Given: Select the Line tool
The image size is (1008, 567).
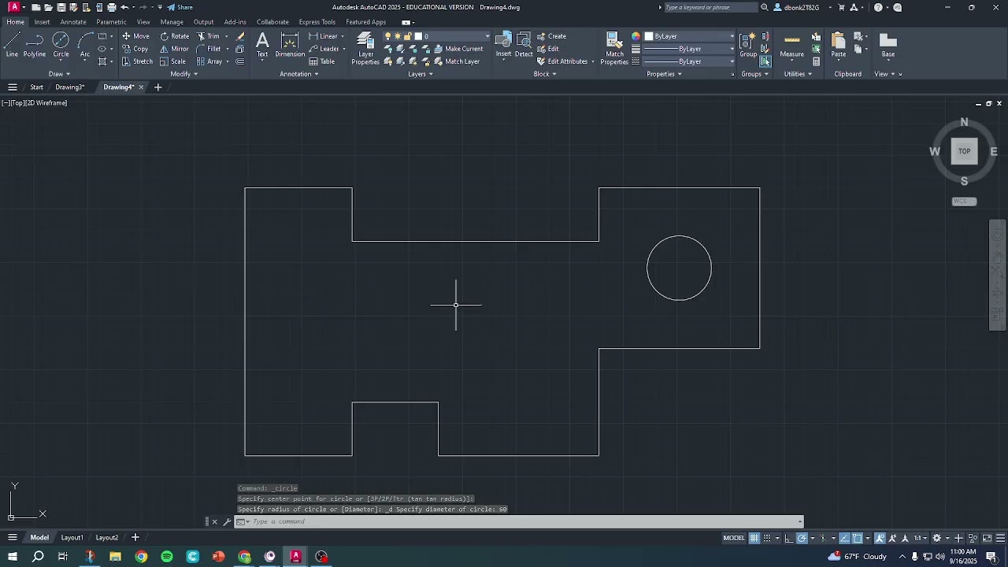Looking at the screenshot, I should click(x=12, y=45).
